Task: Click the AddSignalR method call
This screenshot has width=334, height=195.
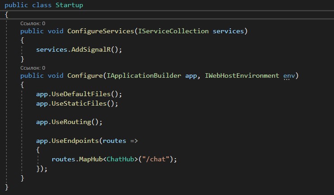Action: click(91, 50)
